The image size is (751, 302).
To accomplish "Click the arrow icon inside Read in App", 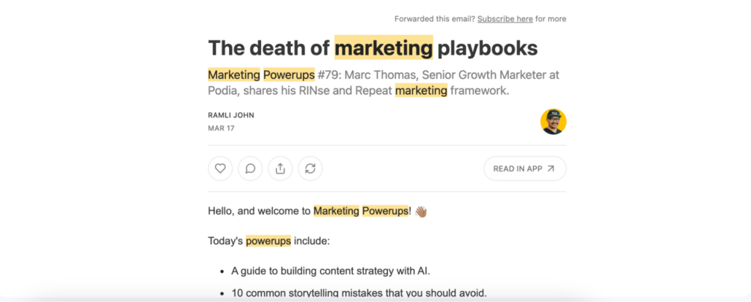I will (x=550, y=169).
